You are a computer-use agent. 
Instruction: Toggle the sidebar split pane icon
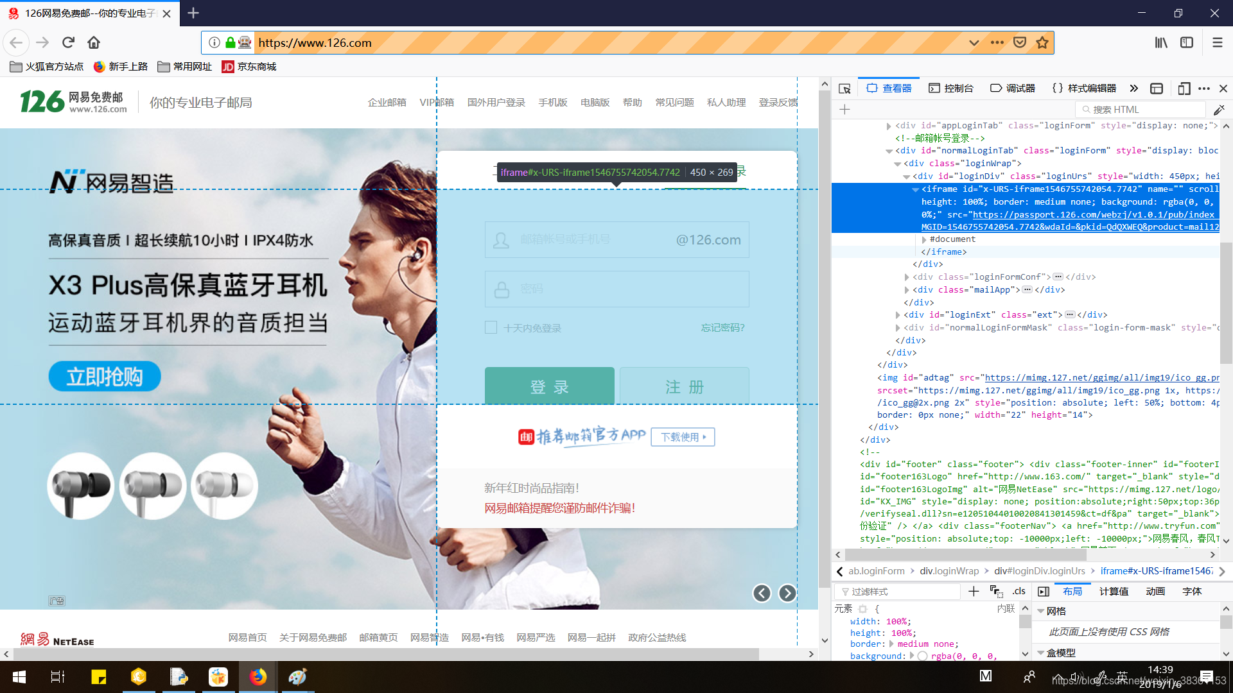coord(1044,591)
